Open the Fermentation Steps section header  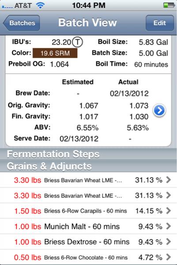click(x=88, y=154)
